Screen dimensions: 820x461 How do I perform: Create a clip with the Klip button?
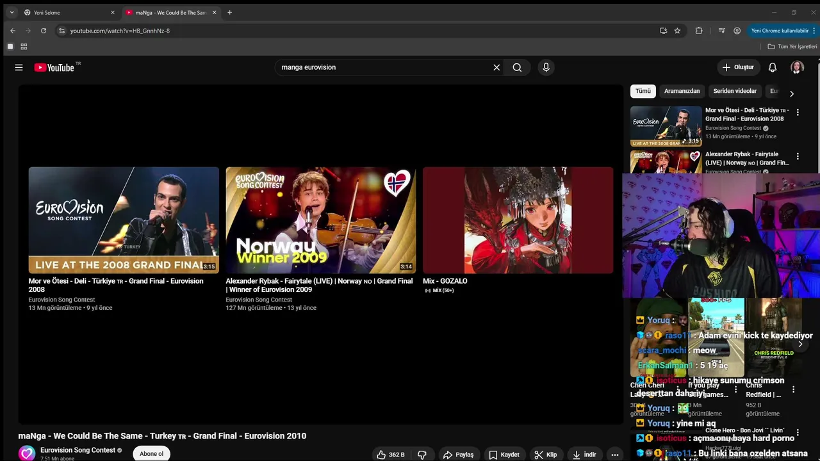(x=546, y=455)
